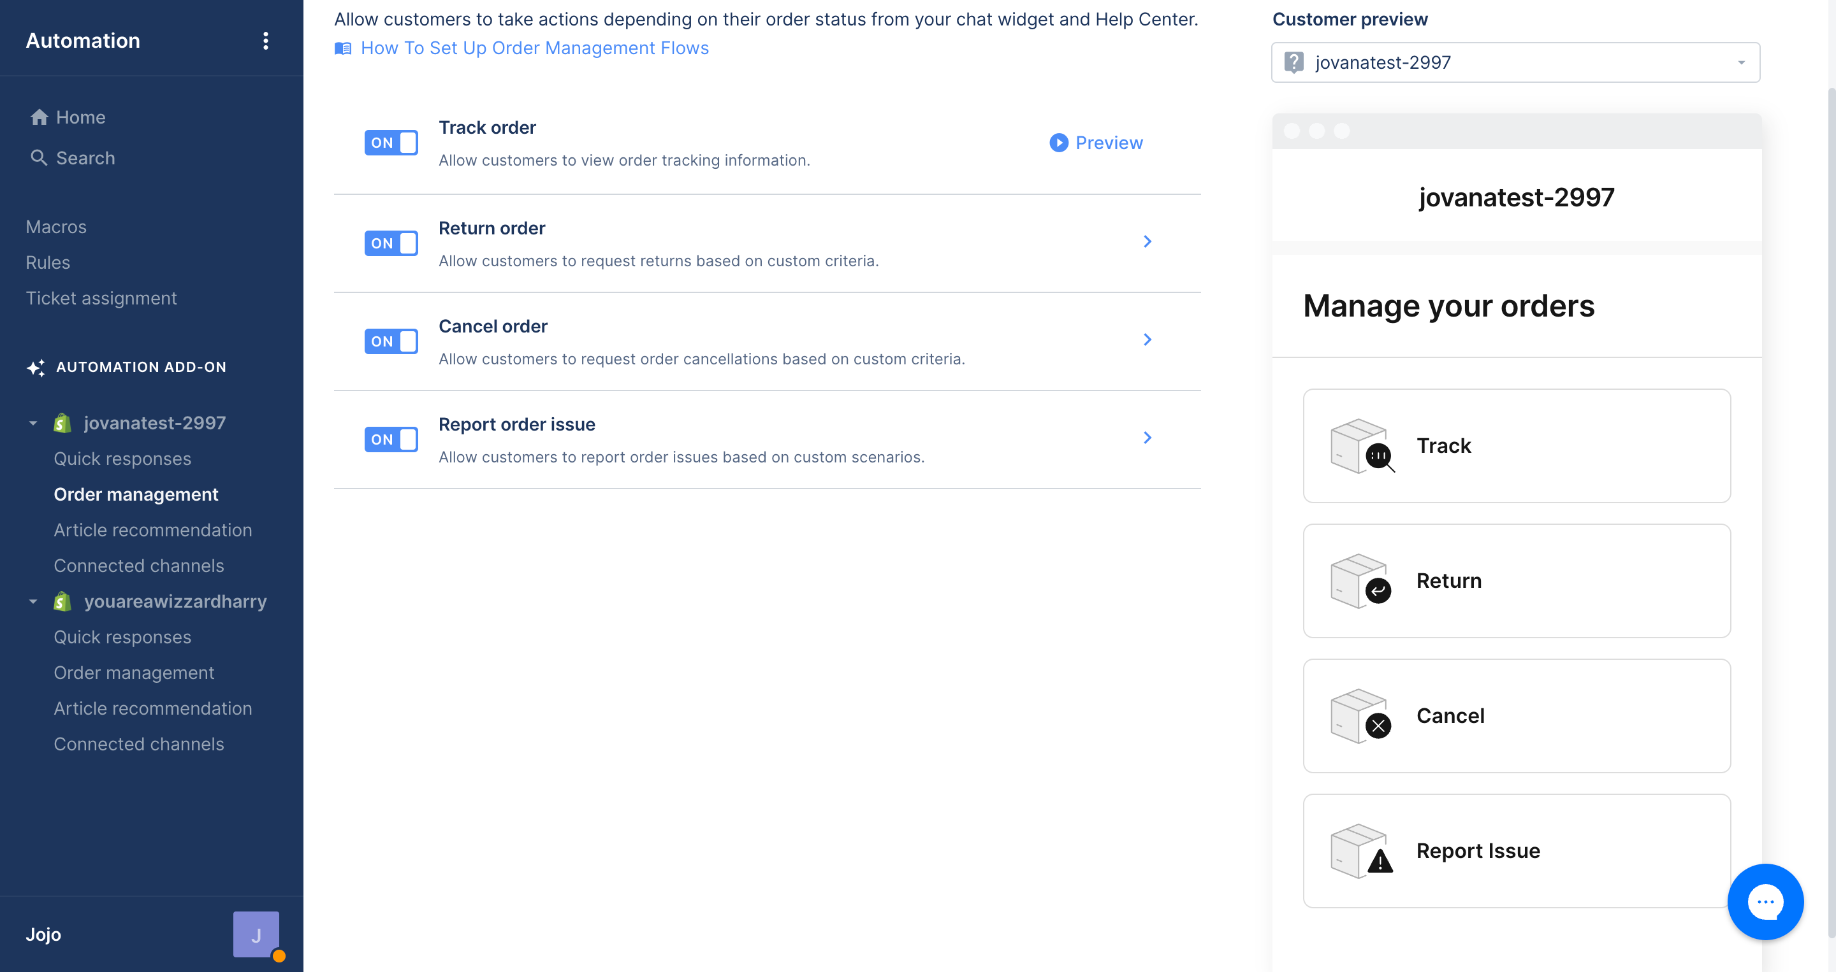Open Connected channels under jovanatest-2997
The width and height of the screenshot is (1836, 972).
[139, 566]
